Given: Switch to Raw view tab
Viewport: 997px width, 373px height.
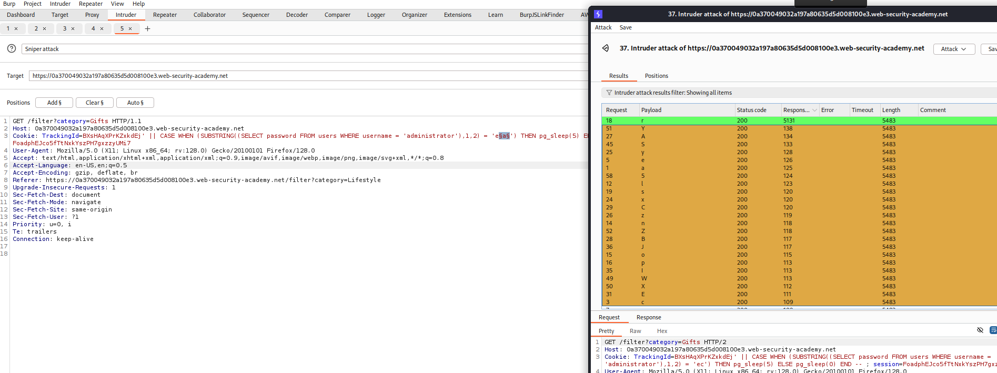Looking at the screenshot, I should point(635,331).
